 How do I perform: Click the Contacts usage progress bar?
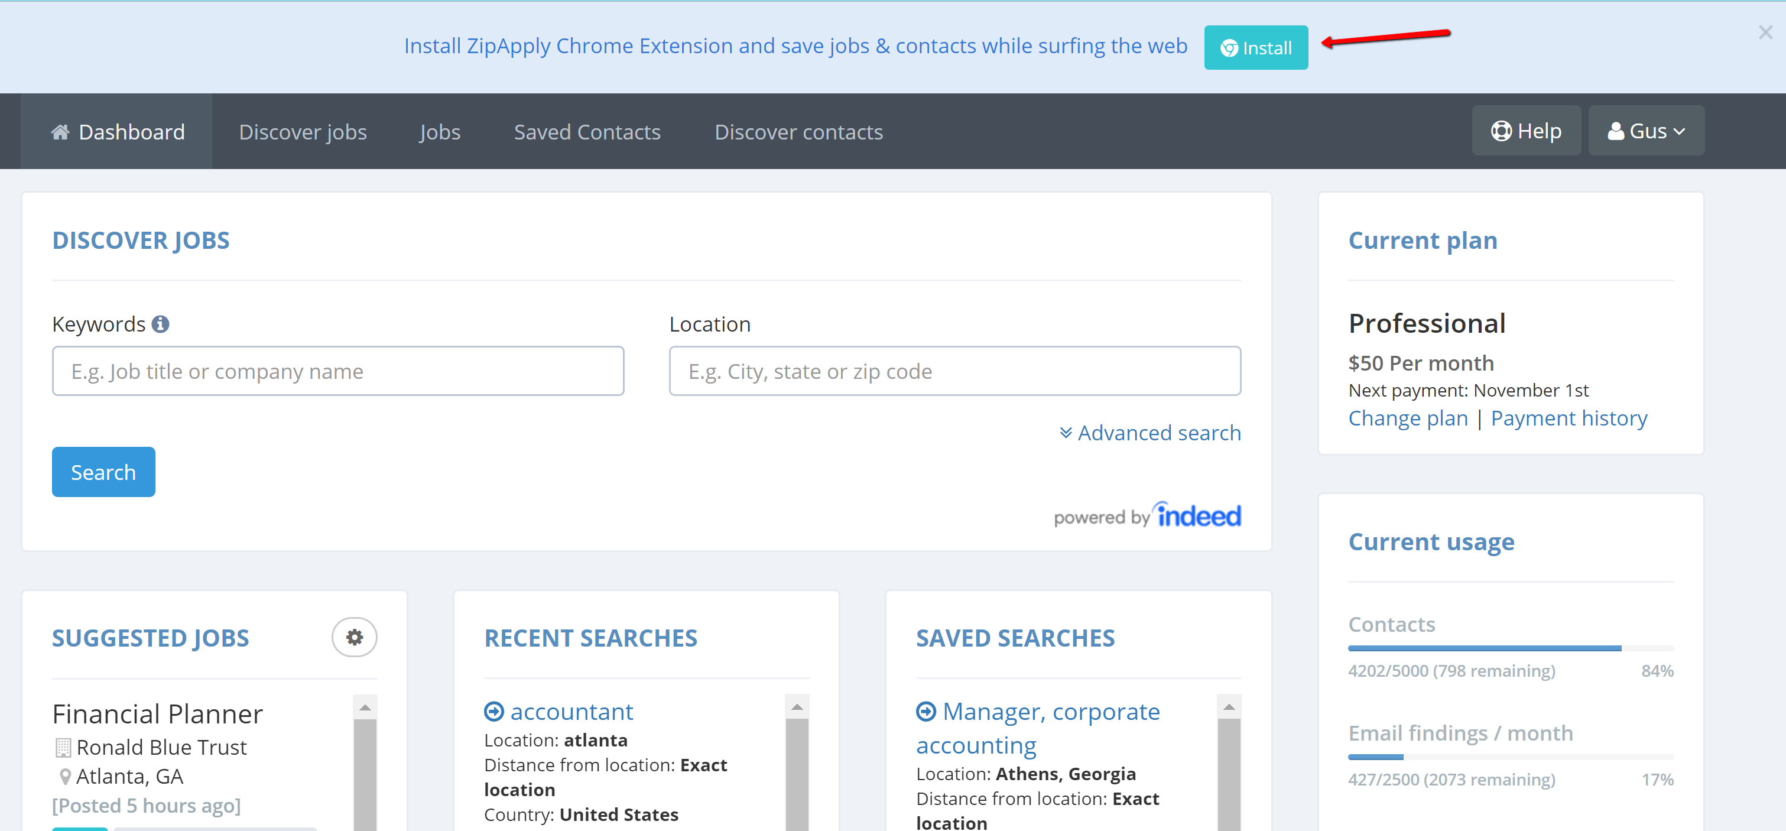(x=1510, y=648)
